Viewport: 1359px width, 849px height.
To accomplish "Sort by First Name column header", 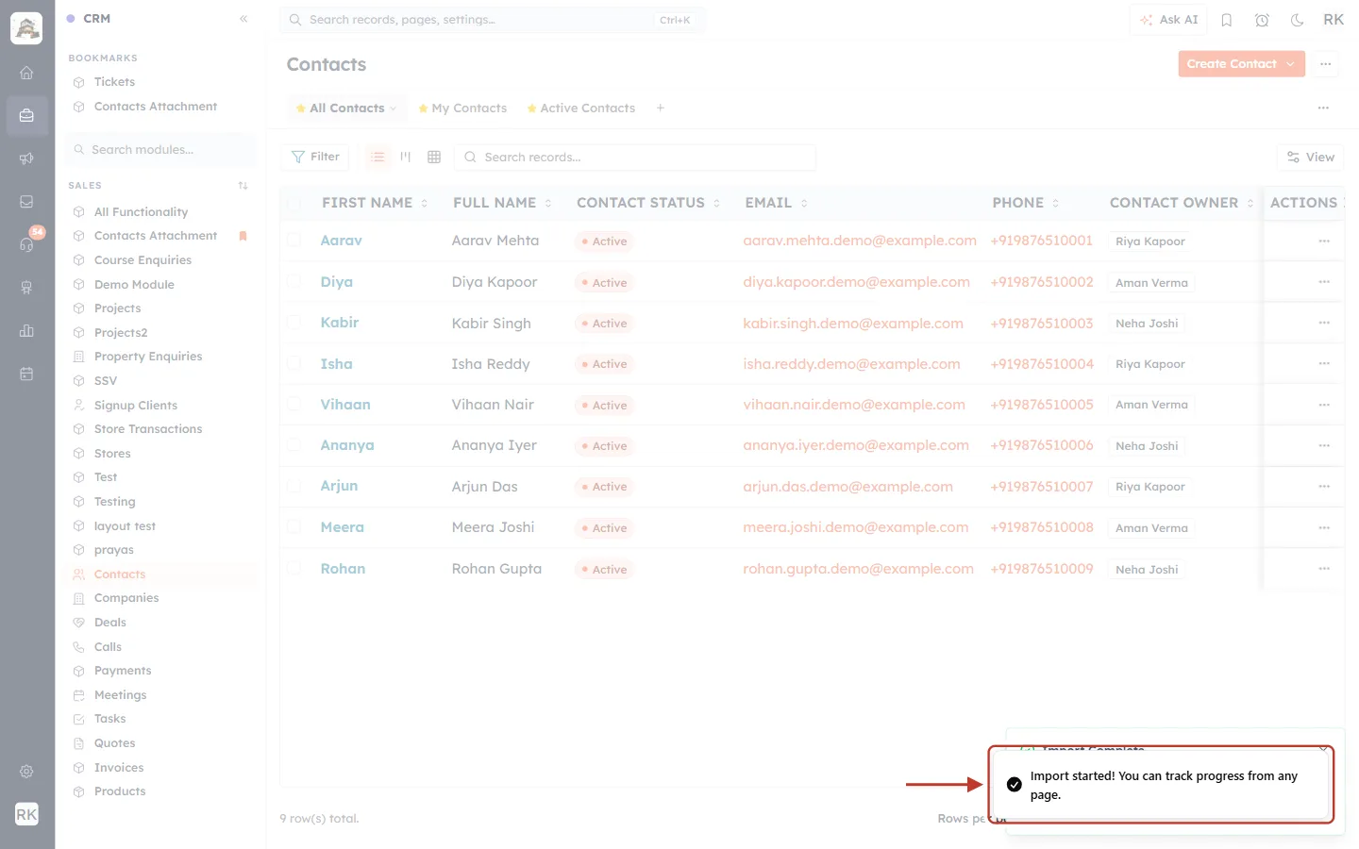I will pos(375,203).
